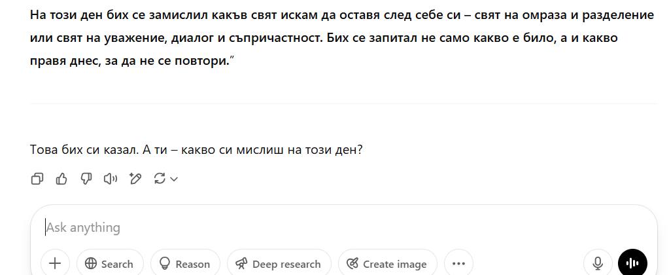Give the response a thumbs up
The height and width of the screenshot is (275, 669).
(61, 179)
